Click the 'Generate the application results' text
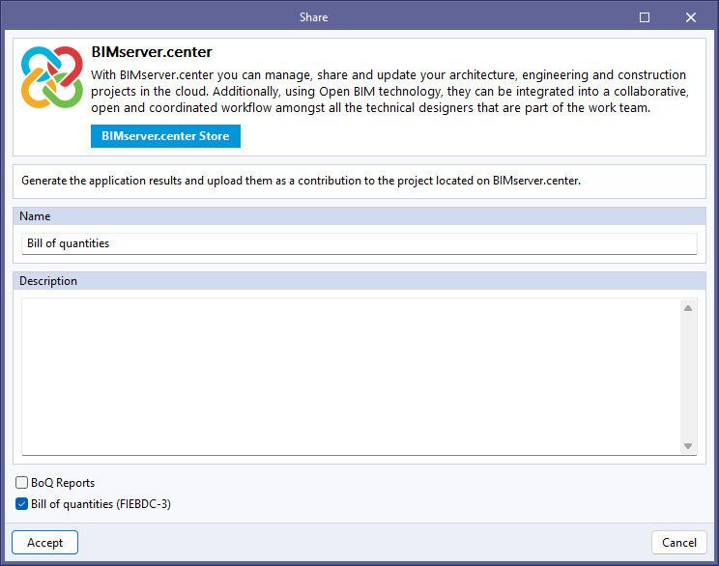719x566 pixels. click(301, 181)
